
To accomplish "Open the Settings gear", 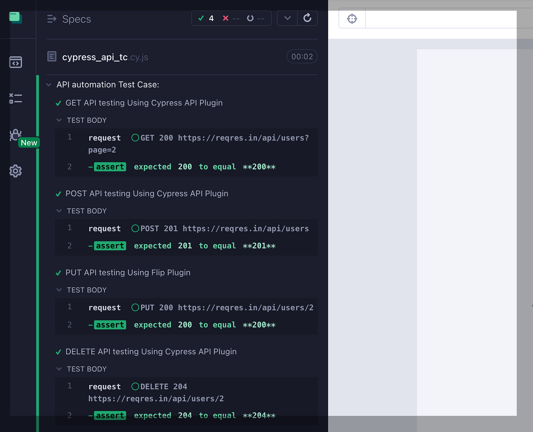I will (16, 171).
